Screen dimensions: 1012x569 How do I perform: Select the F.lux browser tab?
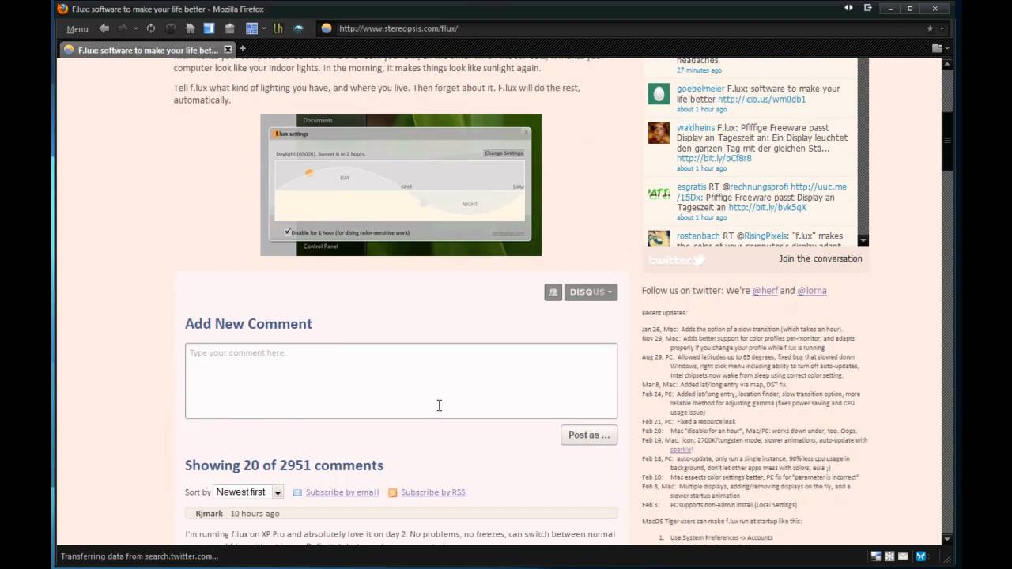pos(146,50)
